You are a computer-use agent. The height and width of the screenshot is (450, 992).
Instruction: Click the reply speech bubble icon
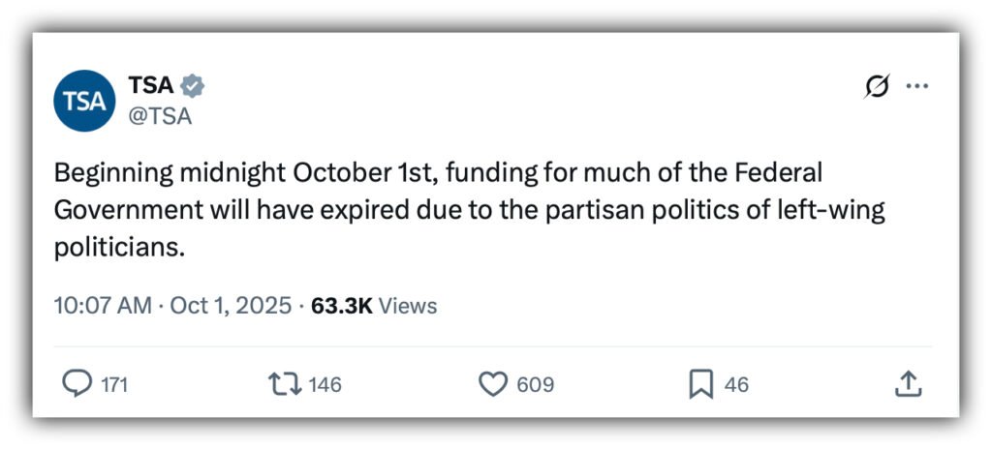pyautogui.click(x=77, y=384)
